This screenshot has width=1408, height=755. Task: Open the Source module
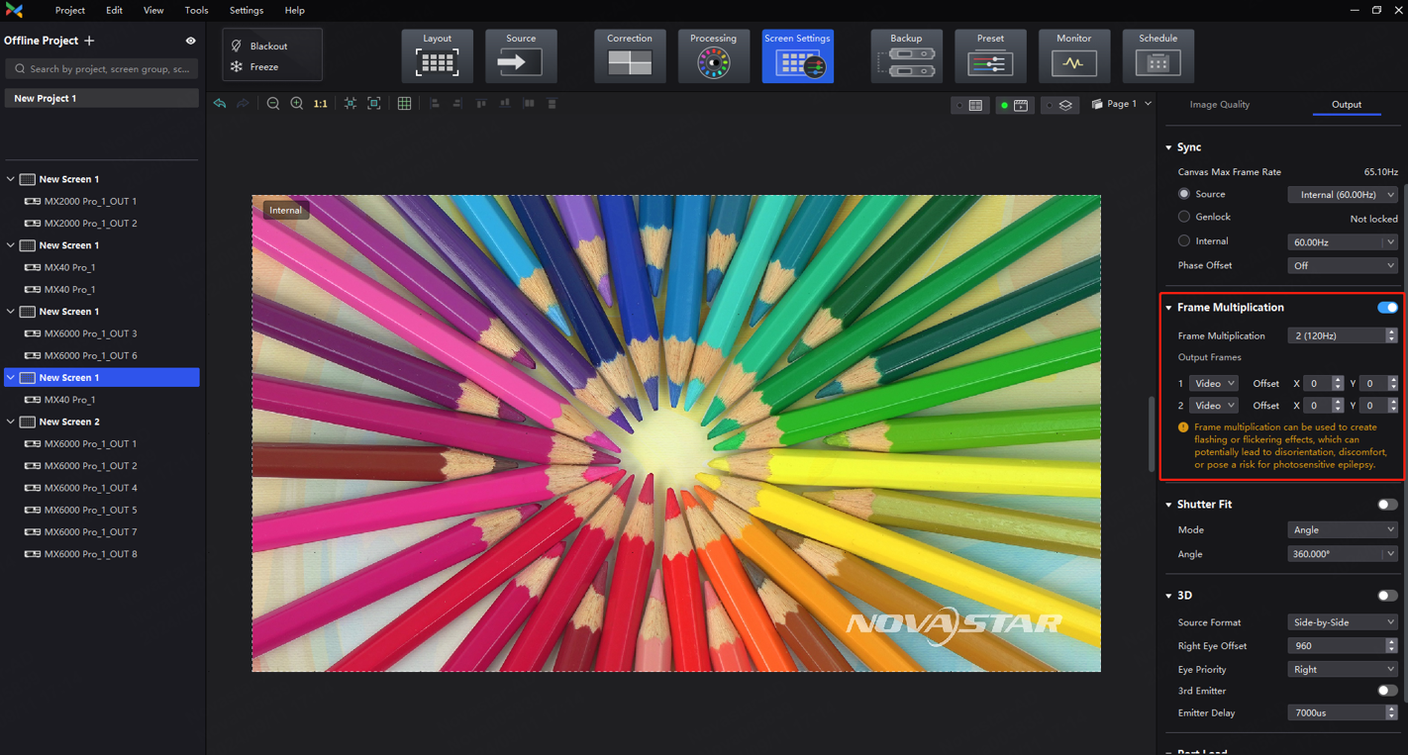click(x=521, y=55)
